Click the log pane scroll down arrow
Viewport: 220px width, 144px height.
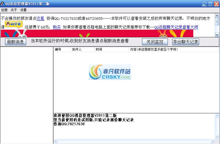pos(217,137)
